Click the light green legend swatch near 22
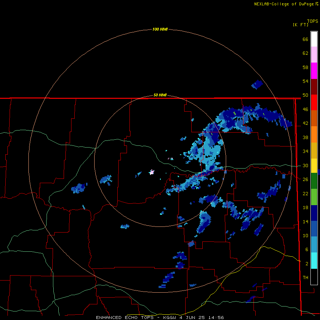This screenshot has width=320, height=320. 314,197
